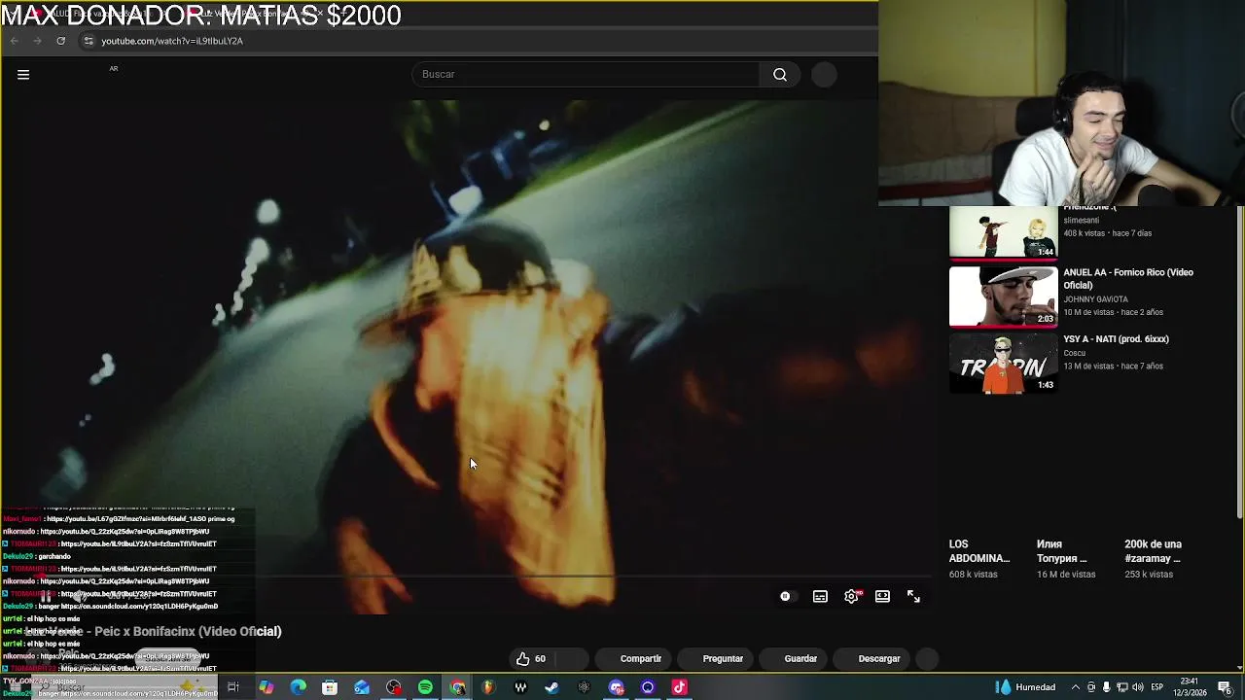The width and height of the screenshot is (1245, 700).
Task: Click the site info icon in the address bar
Action: [x=89, y=41]
